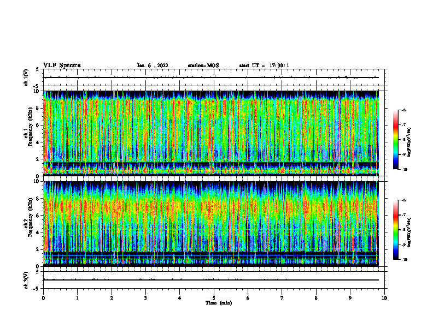Screen dimensions: 433x334
Task: Select the "start UT = 17:30: 1" text
Action: tap(264, 65)
